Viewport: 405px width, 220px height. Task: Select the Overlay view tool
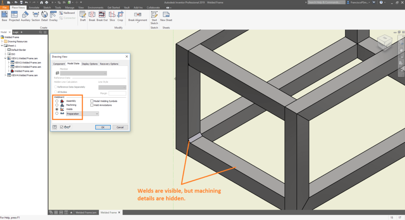[53, 16]
